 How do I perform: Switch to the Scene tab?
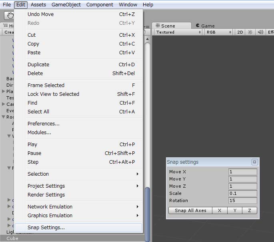[x=172, y=26]
